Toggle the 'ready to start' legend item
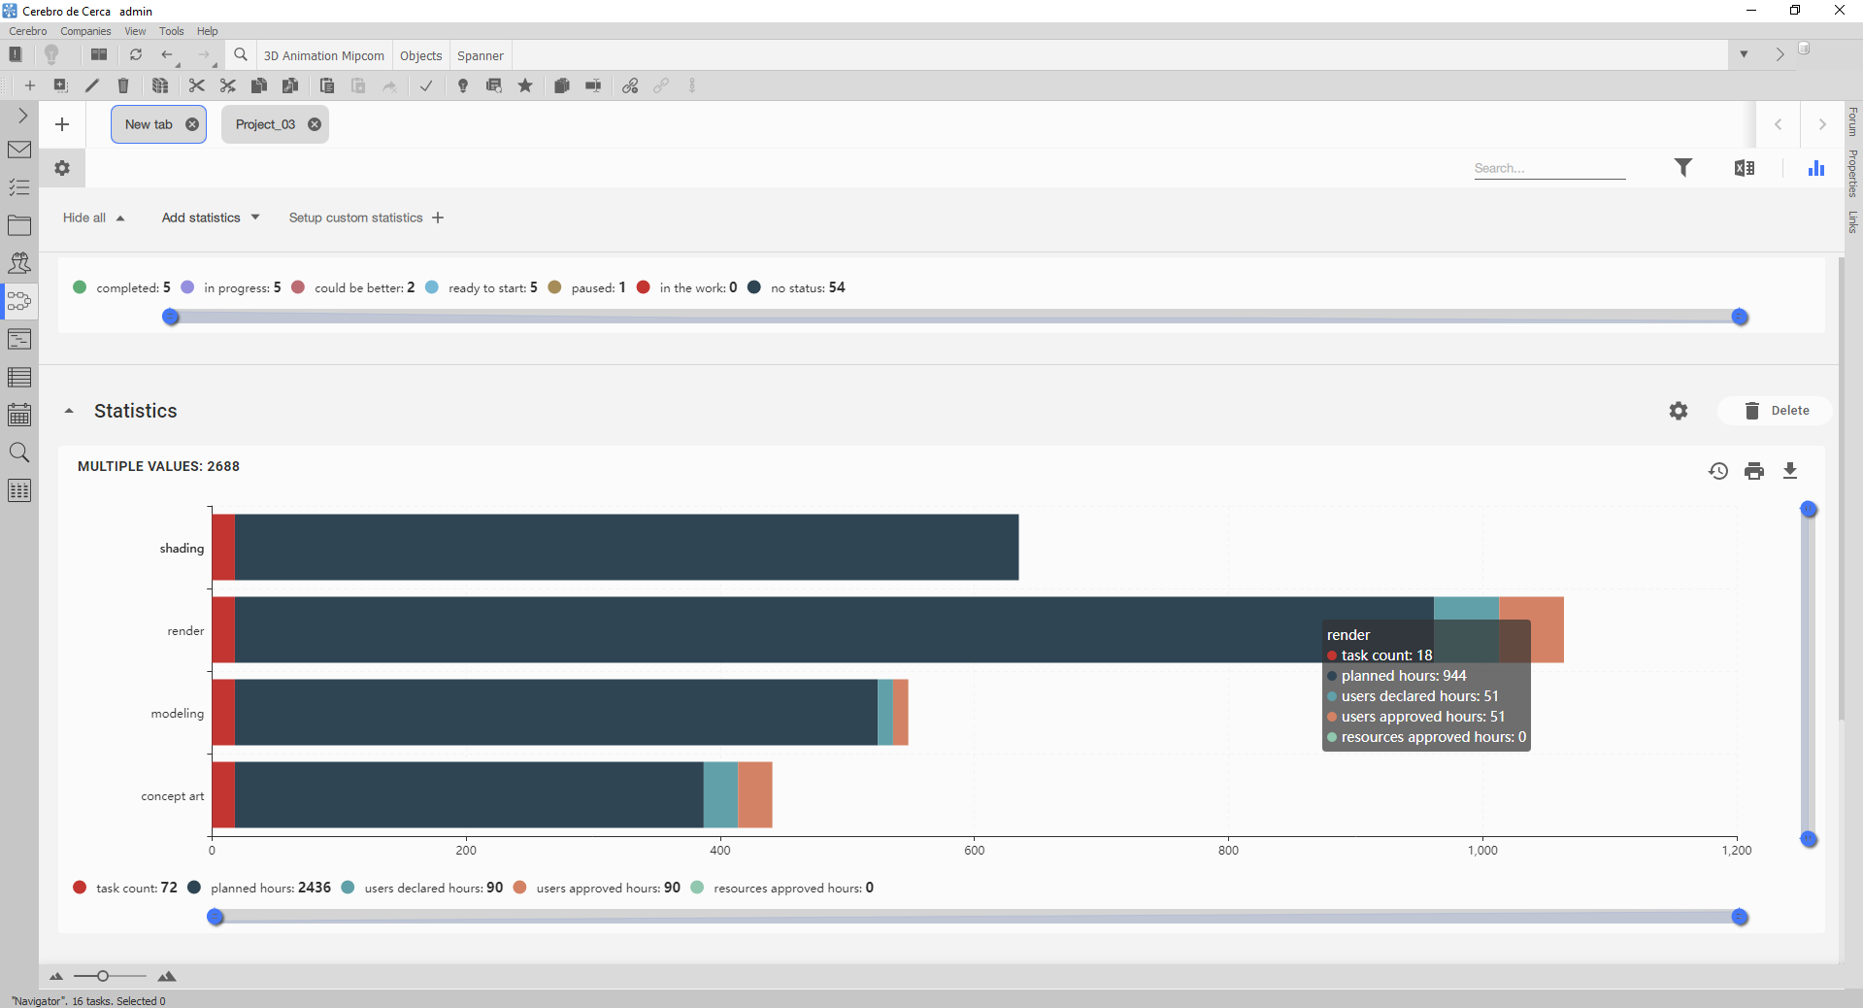This screenshot has width=1863, height=1008. tap(481, 287)
